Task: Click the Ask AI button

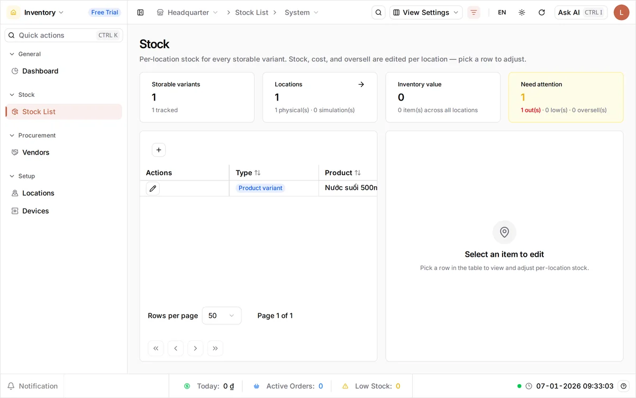Action: click(x=580, y=12)
